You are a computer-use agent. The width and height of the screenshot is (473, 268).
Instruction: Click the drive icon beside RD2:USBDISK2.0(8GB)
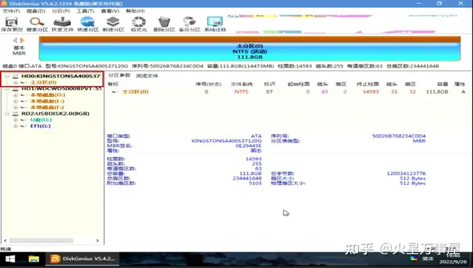tap(15, 114)
